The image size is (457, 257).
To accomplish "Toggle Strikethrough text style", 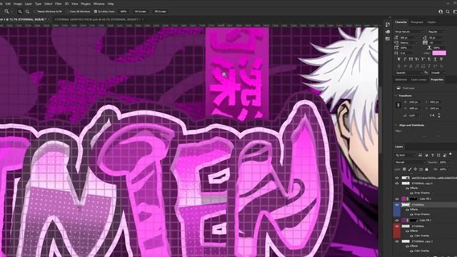I will (441, 59).
